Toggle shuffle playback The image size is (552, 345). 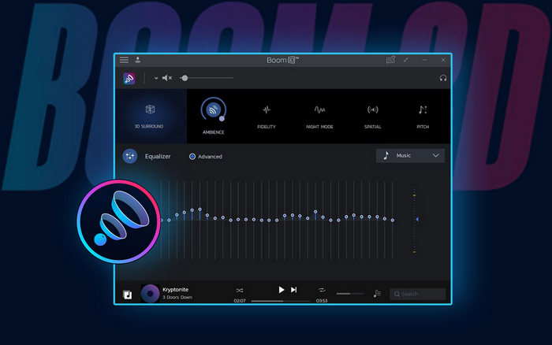[x=240, y=290]
